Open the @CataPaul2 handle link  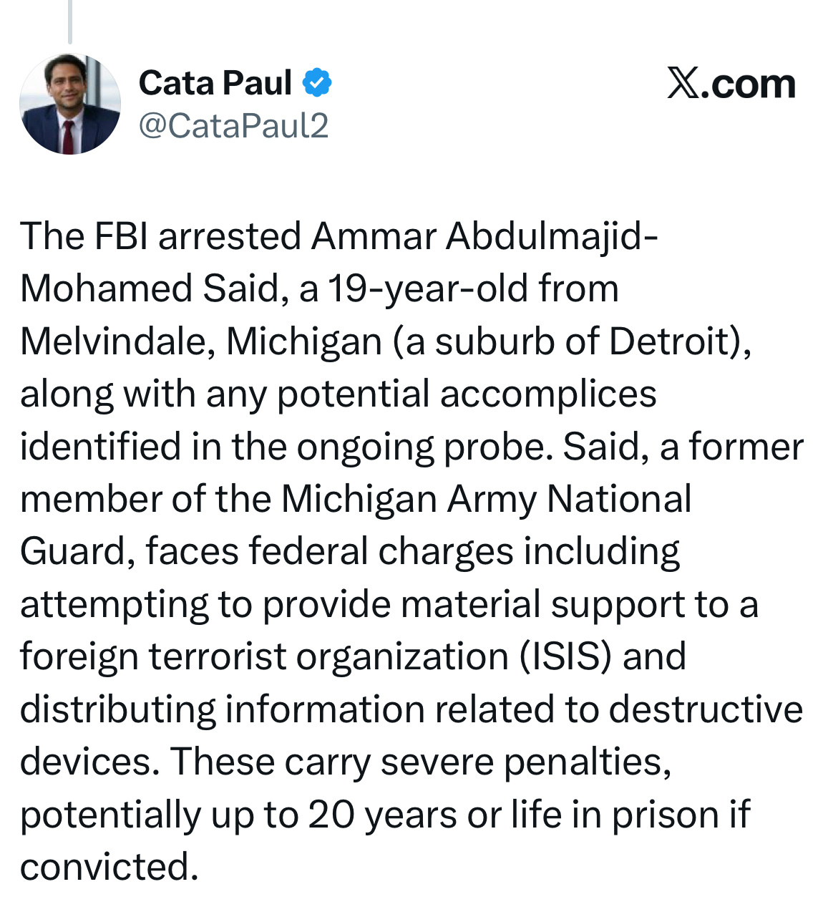coord(233,126)
